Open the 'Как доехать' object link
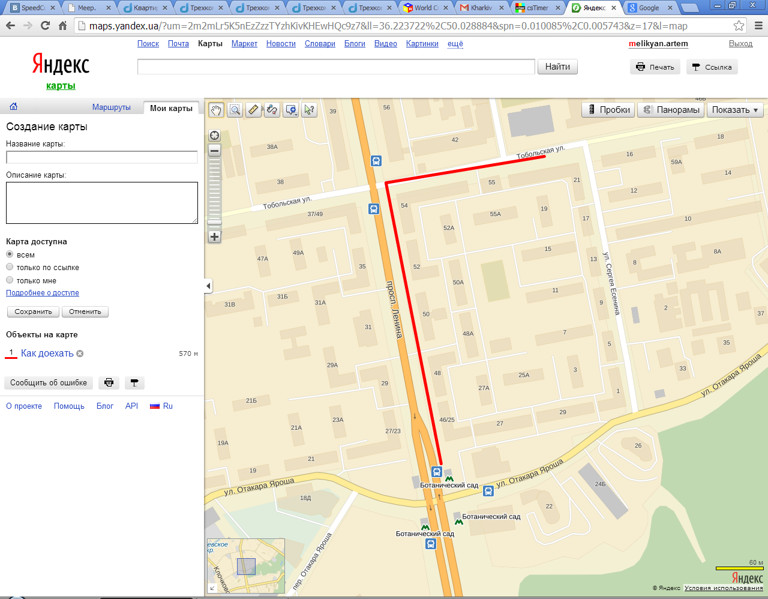 (x=47, y=354)
